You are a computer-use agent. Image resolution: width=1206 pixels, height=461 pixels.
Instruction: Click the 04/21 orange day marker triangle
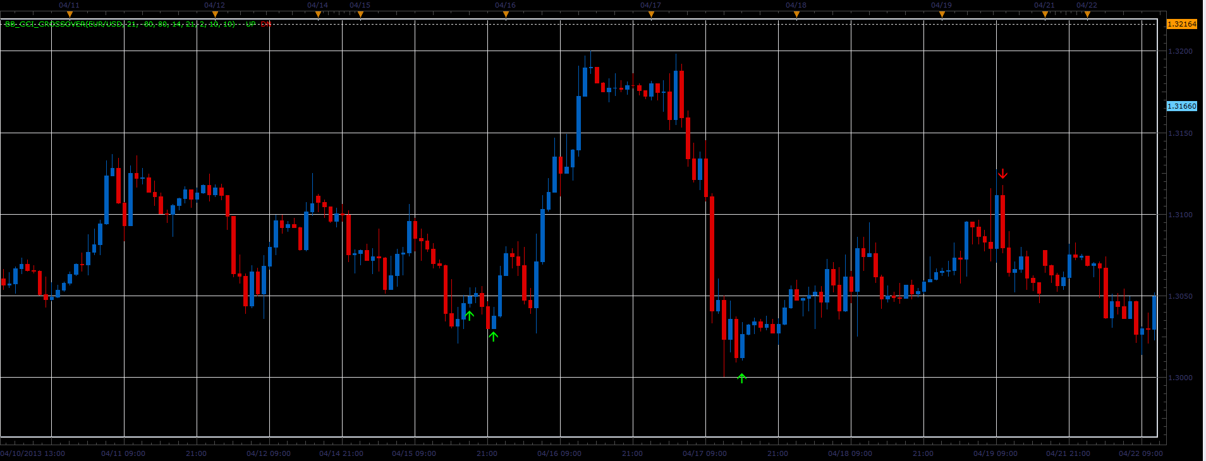[1045, 15]
